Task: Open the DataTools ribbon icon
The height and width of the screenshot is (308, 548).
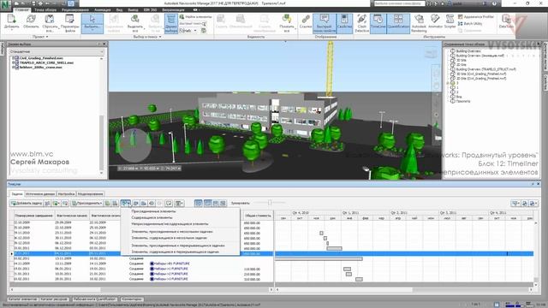Action: click(506, 21)
